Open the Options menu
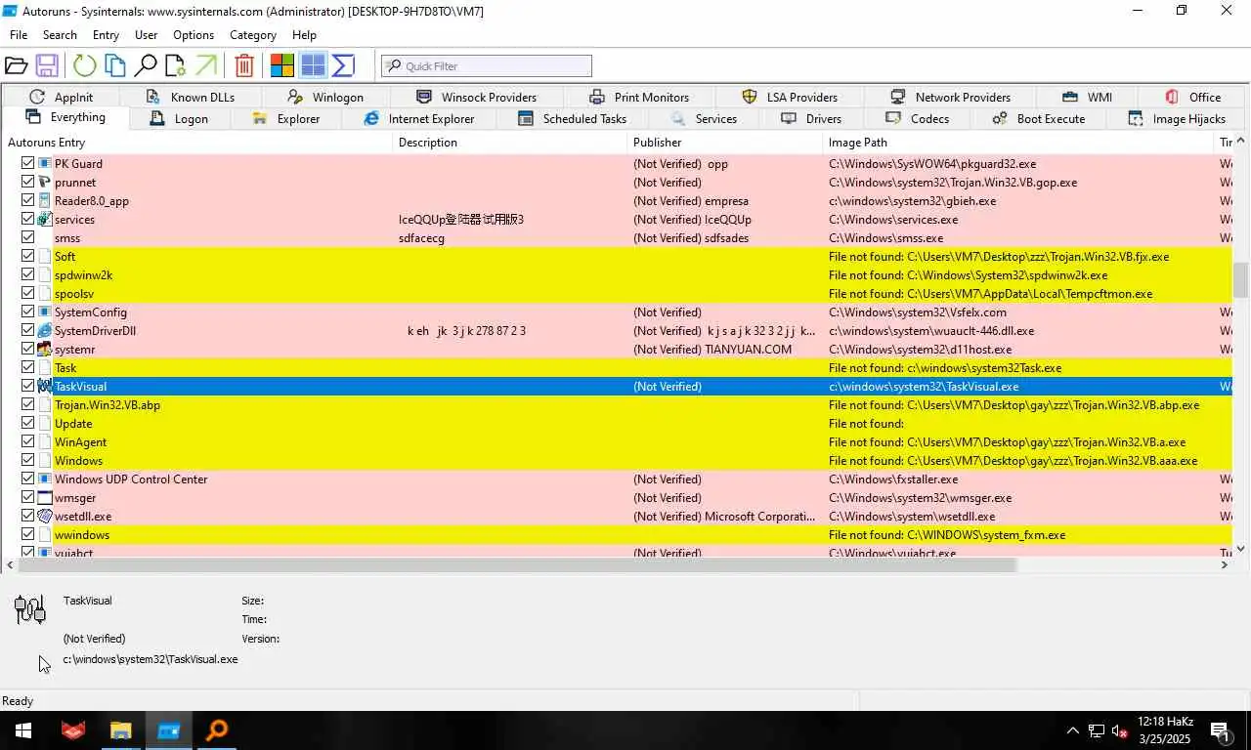1251x750 pixels. [x=194, y=34]
